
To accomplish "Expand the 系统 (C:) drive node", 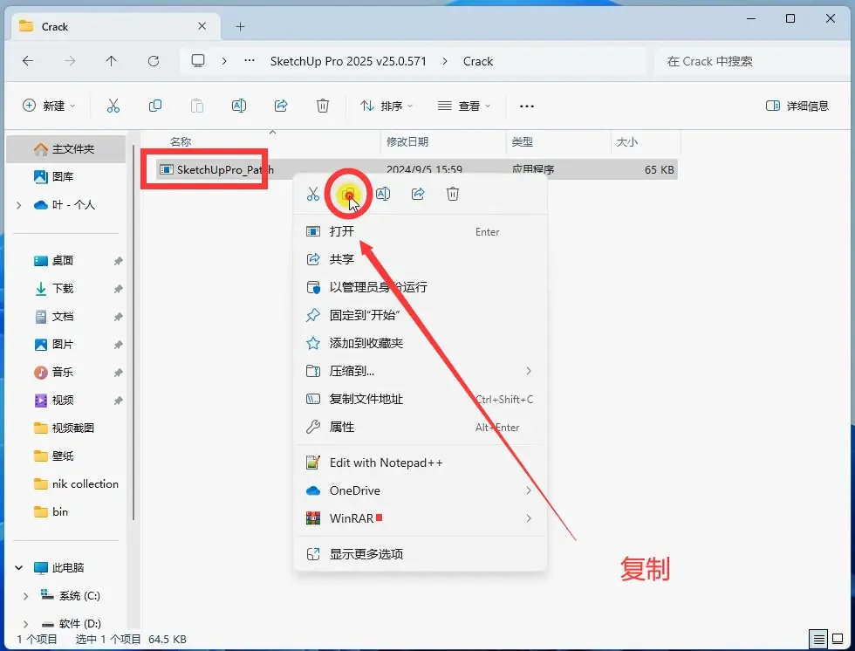I will pos(25,596).
